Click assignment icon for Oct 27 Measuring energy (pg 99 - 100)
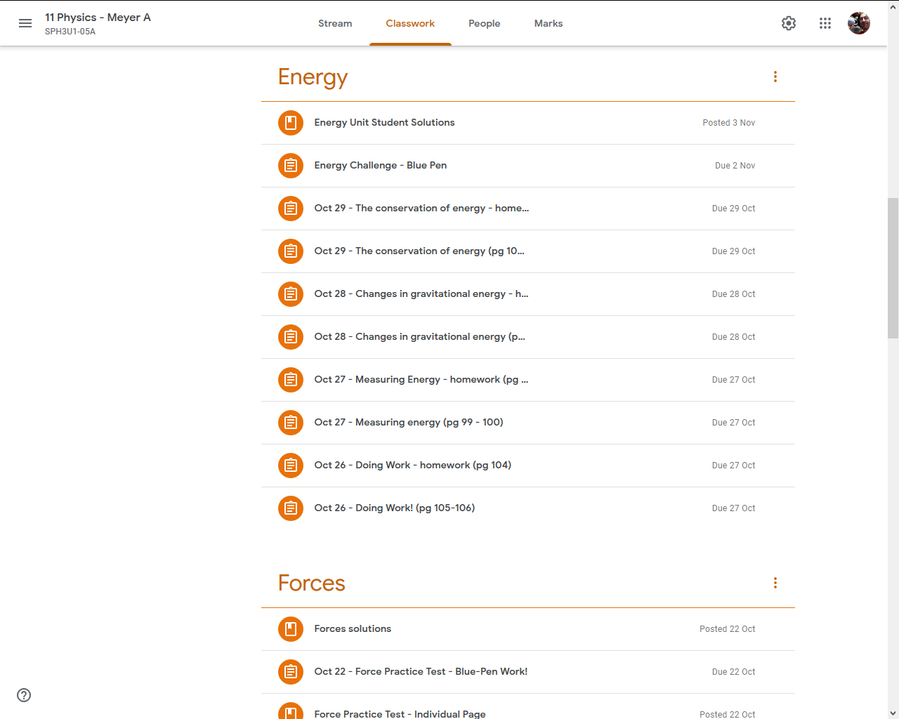Screen dimensions: 899x719 [291, 423]
